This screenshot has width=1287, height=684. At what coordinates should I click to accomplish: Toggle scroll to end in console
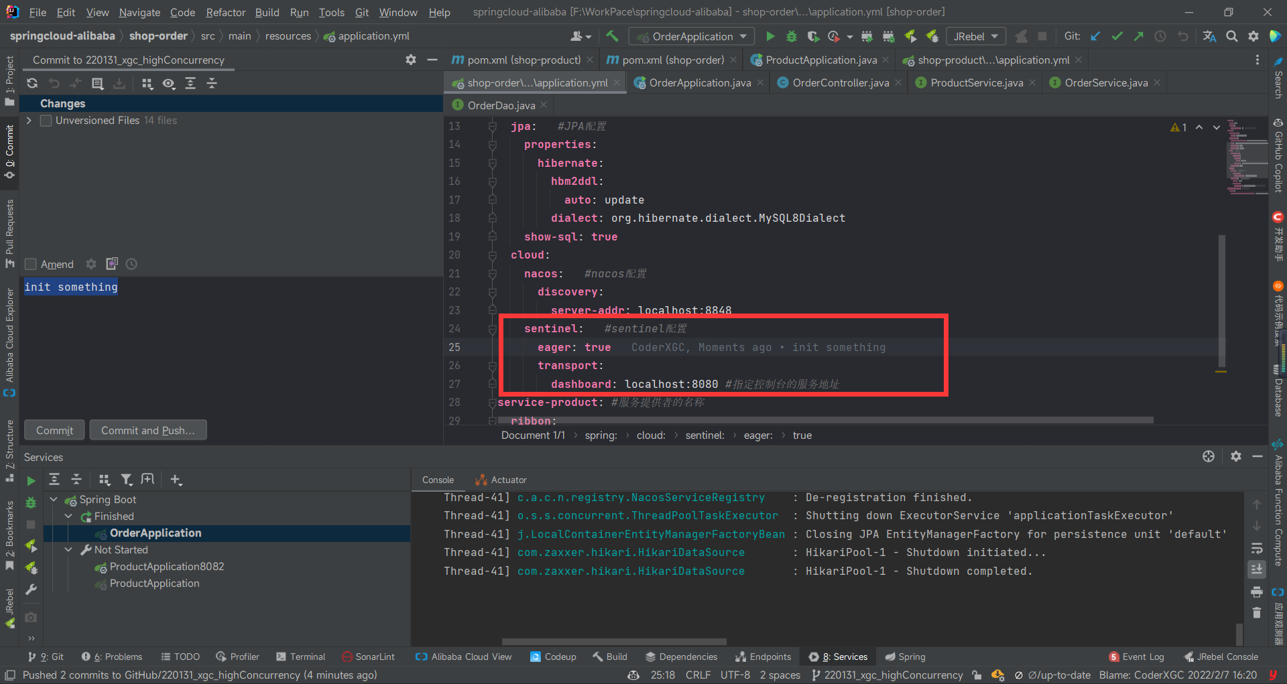point(1257,569)
